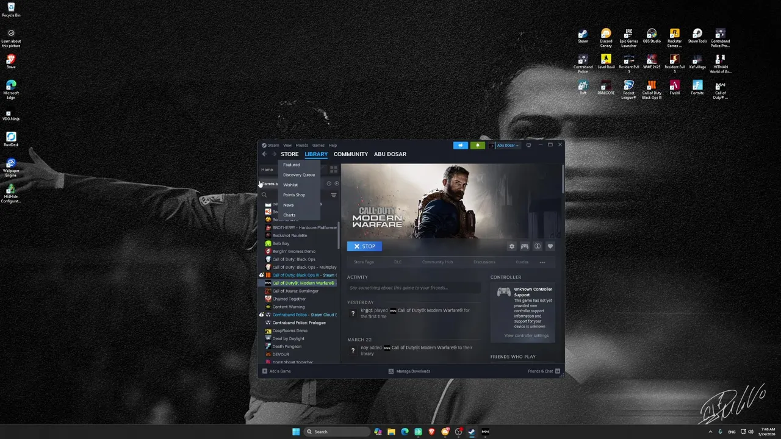Open the FiveM desktop icon
This screenshot has width=781, height=439.
click(674, 88)
